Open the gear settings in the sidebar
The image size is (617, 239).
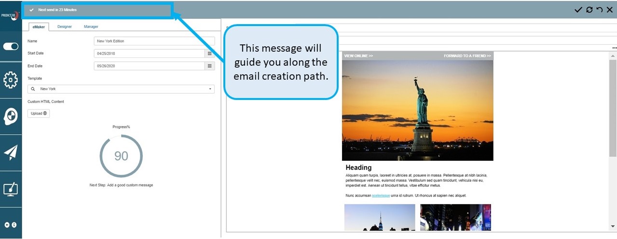[x=11, y=80]
